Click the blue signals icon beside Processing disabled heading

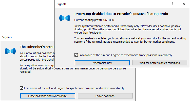(x=65, y=18)
